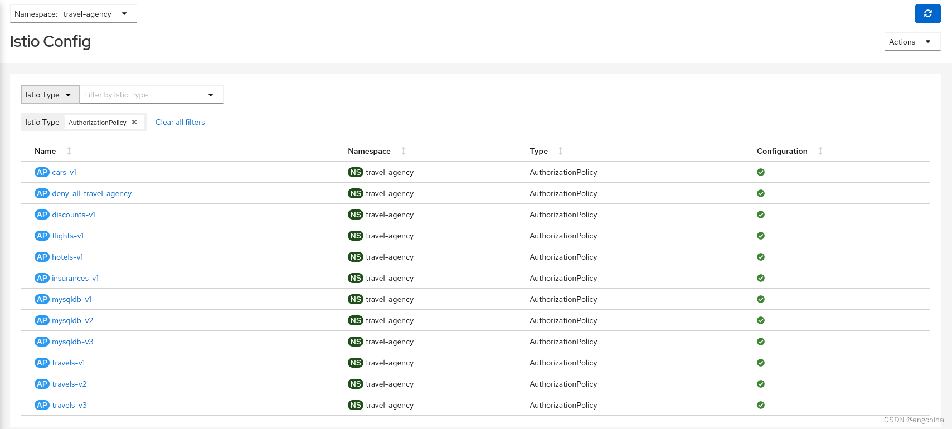The height and width of the screenshot is (429, 952).
Task: Click AuthorizationPolicy type in mysqldb-v1 row
Action: [x=563, y=299]
